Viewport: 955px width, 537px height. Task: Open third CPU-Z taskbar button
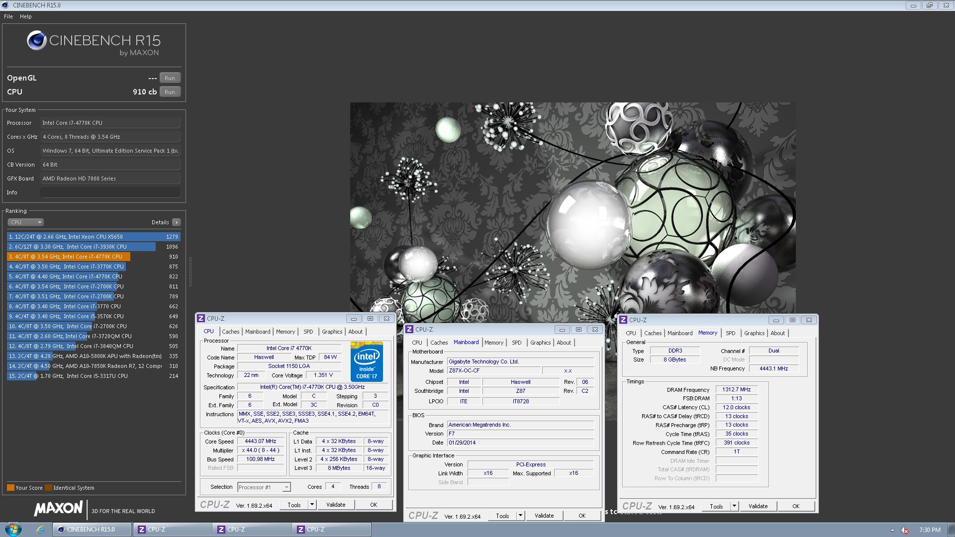pos(332,530)
